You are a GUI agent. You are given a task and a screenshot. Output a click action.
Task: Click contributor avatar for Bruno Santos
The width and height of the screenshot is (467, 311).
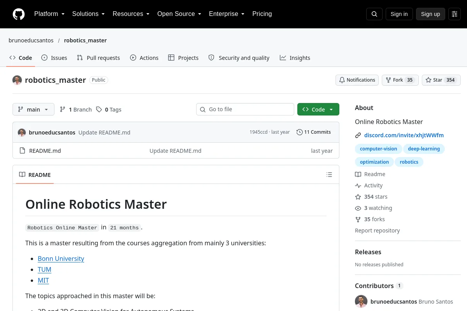click(x=361, y=302)
